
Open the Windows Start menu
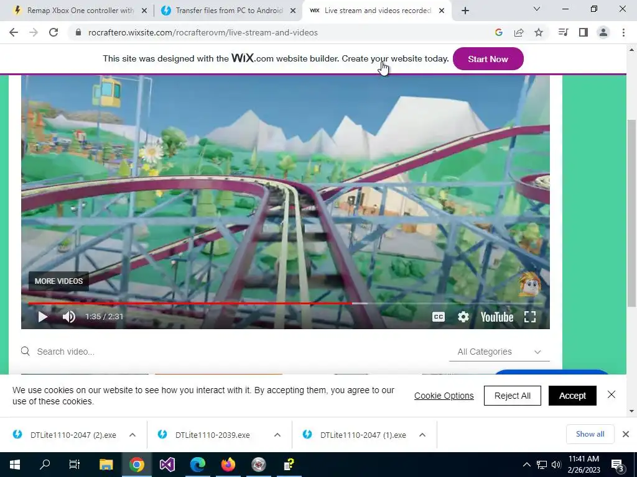coord(15,465)
